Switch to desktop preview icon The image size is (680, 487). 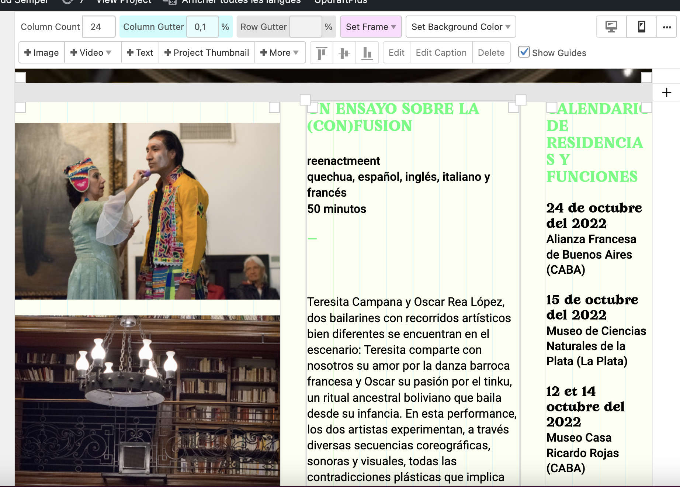pyautogui.click(x=611, y=27)
